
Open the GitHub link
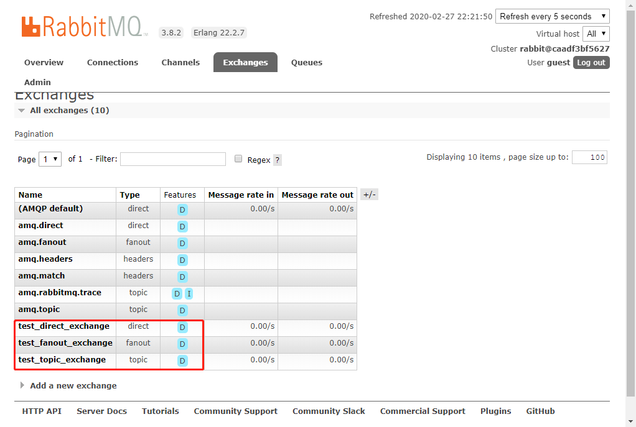coord(540,411)
